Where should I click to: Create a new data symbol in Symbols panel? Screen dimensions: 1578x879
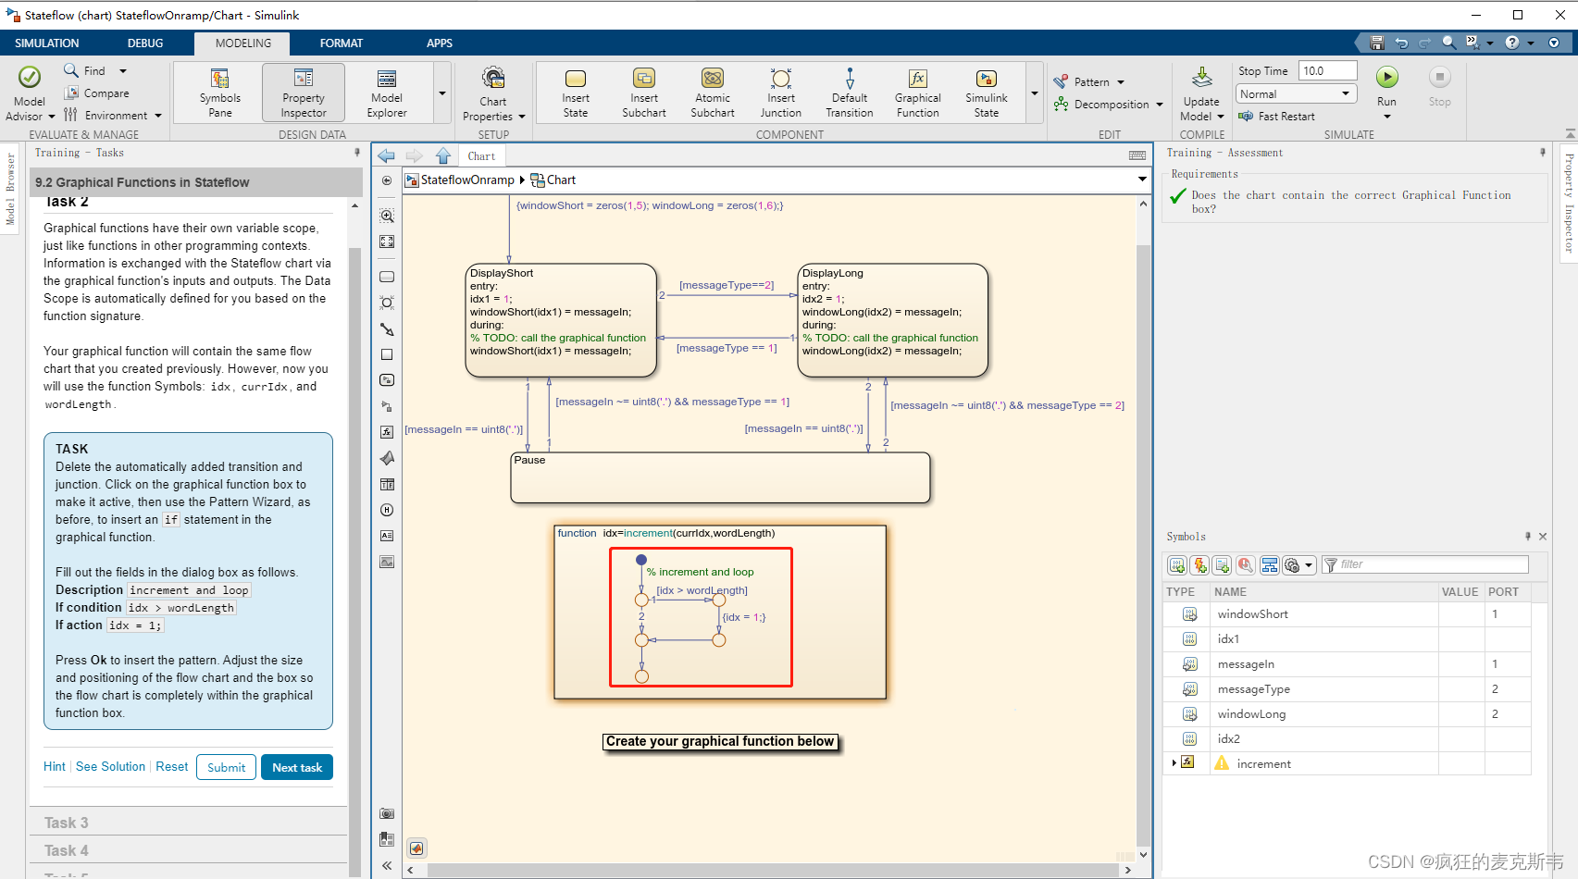pyautogui.click(x=1176, y=564)
